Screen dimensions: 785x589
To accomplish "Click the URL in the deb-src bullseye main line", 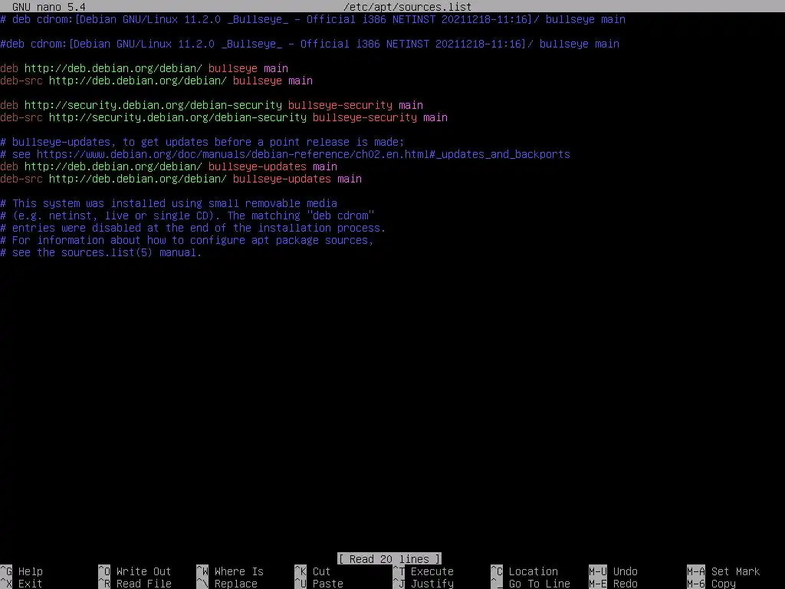I will (138, 81).
